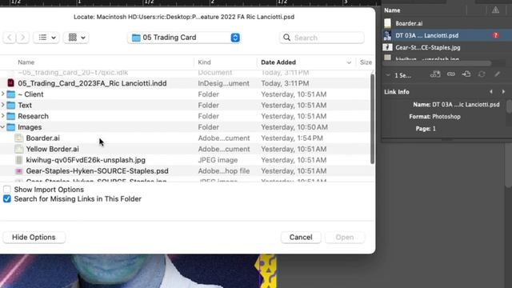This screenshot has width=512, height=288.
Task: Click the Relink from CC Libraries icon
Action: click(435, 74)
